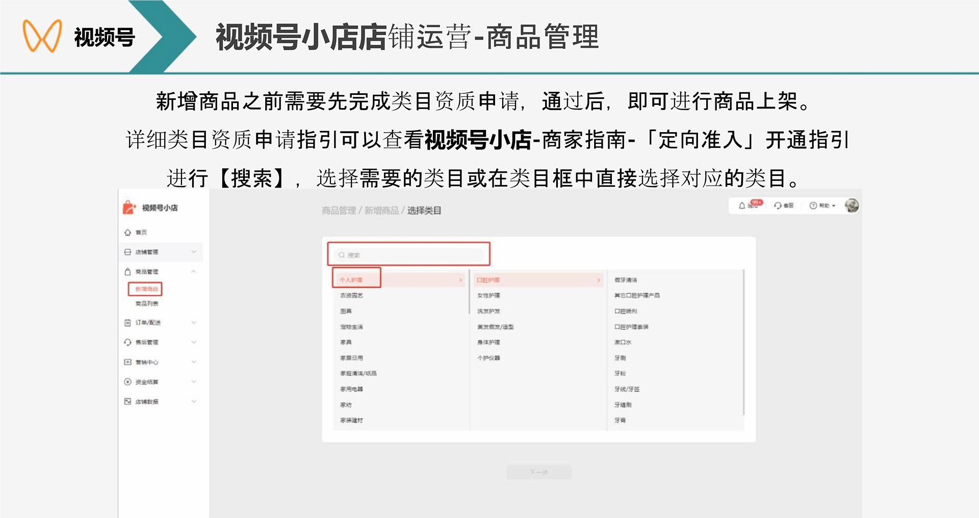Select 个护仪器 subcategory
Screen dimensions: 979x518
(x=488, y=358)
